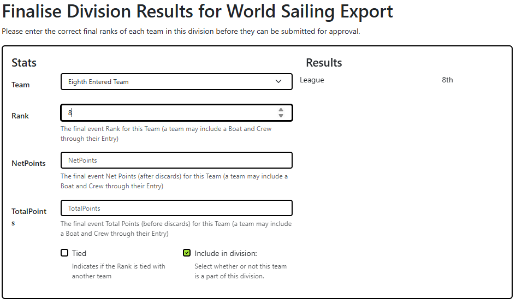Click the Stats section heading

click(x=24, y=63)
